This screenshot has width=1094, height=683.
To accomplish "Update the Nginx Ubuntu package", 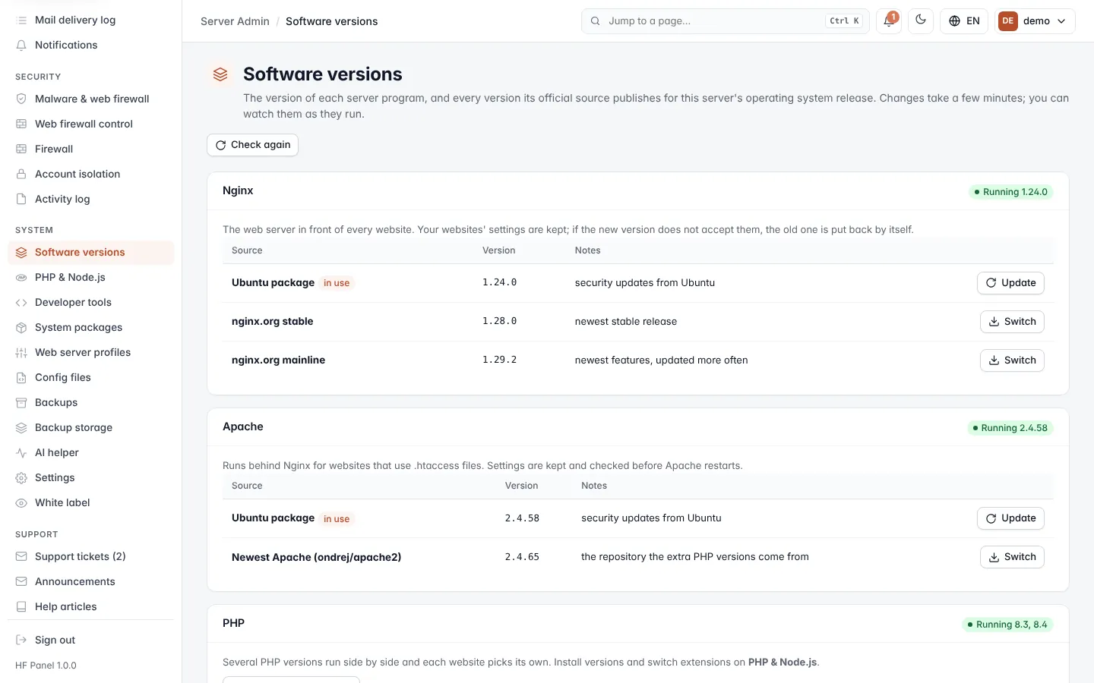I will [x=1010, y=283].
